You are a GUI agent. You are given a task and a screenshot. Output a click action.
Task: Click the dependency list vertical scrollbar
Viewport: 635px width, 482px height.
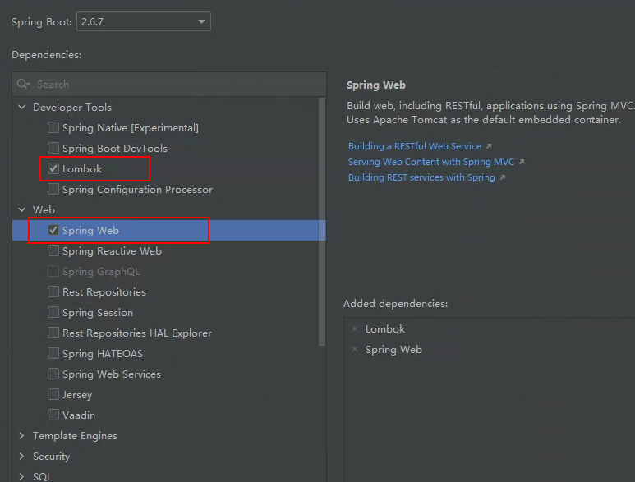point(322,246)
